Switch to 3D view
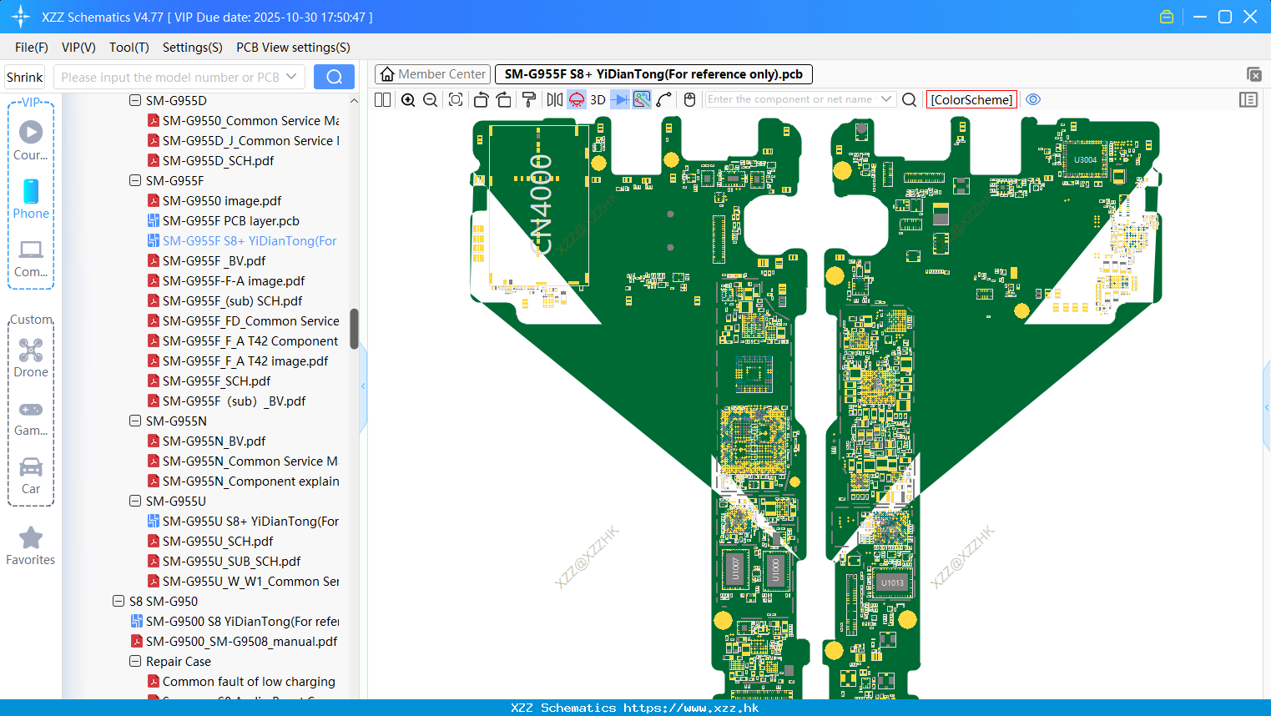This screenshot has height=716, width=1271. [x=598, y=99]
